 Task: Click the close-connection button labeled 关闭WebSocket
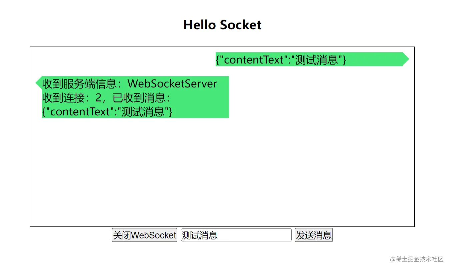[x=144, y=235]
